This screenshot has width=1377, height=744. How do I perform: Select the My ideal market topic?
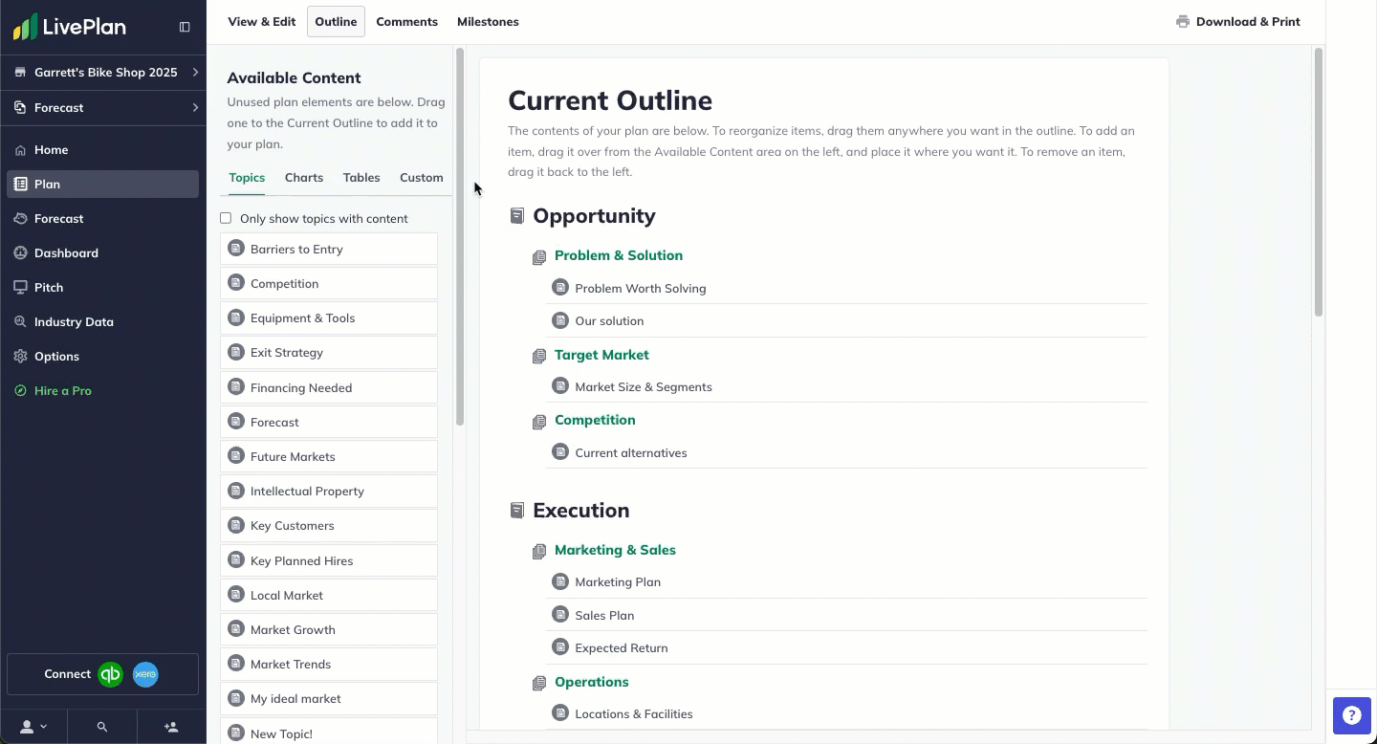[x=329, y=698]
